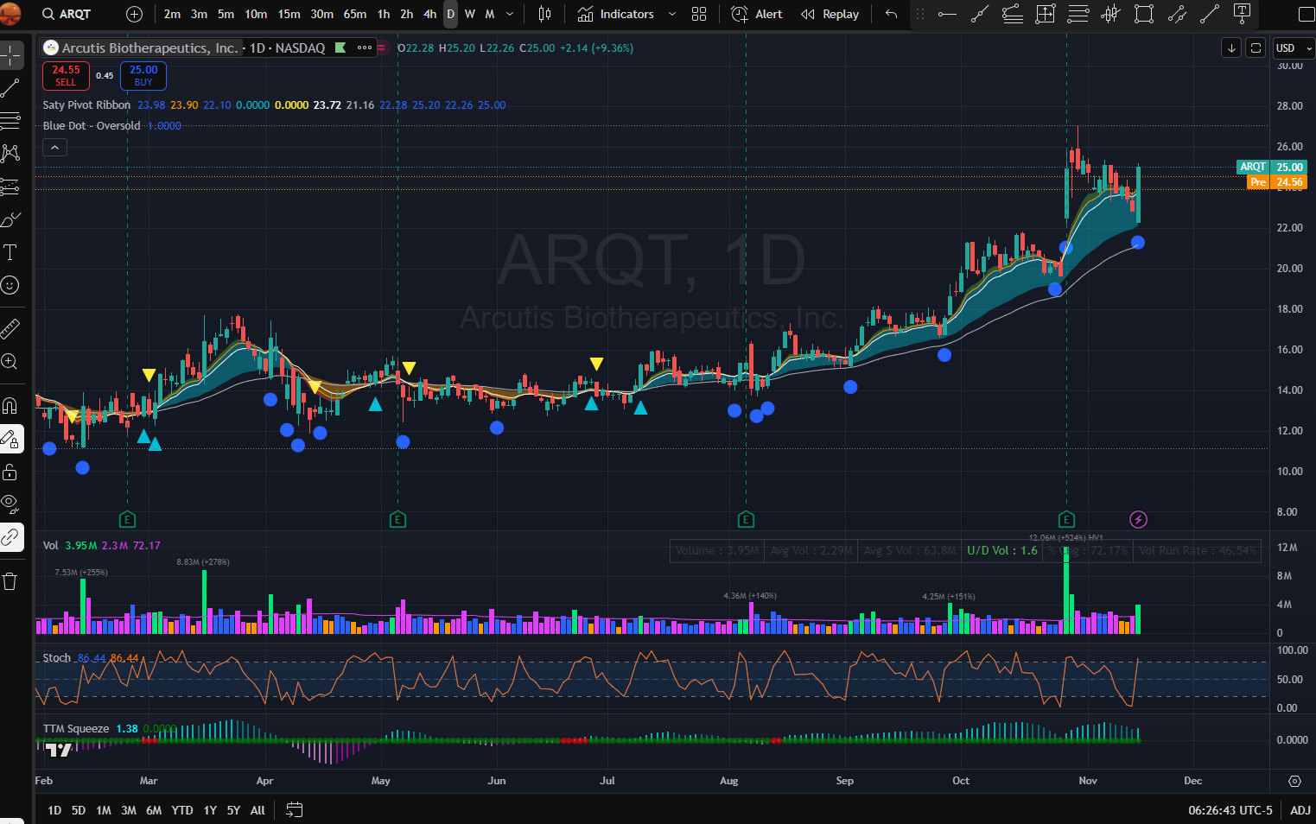Toggle hide all drawings eye icon
1316x824 pixels.
(x=10, y=504)
